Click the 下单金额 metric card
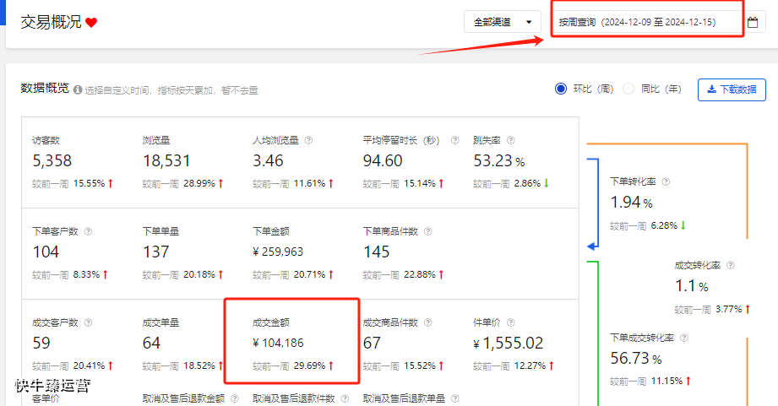This screenshot has height=406, width=778. 292,252
